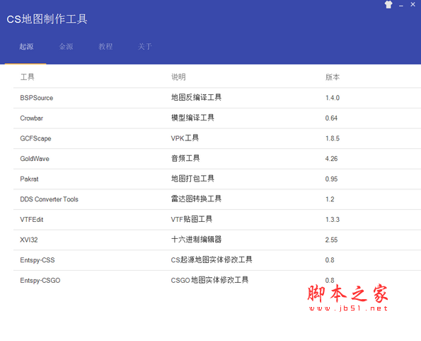
Task: Click description 地图打包工具
Action: point(192,179)
